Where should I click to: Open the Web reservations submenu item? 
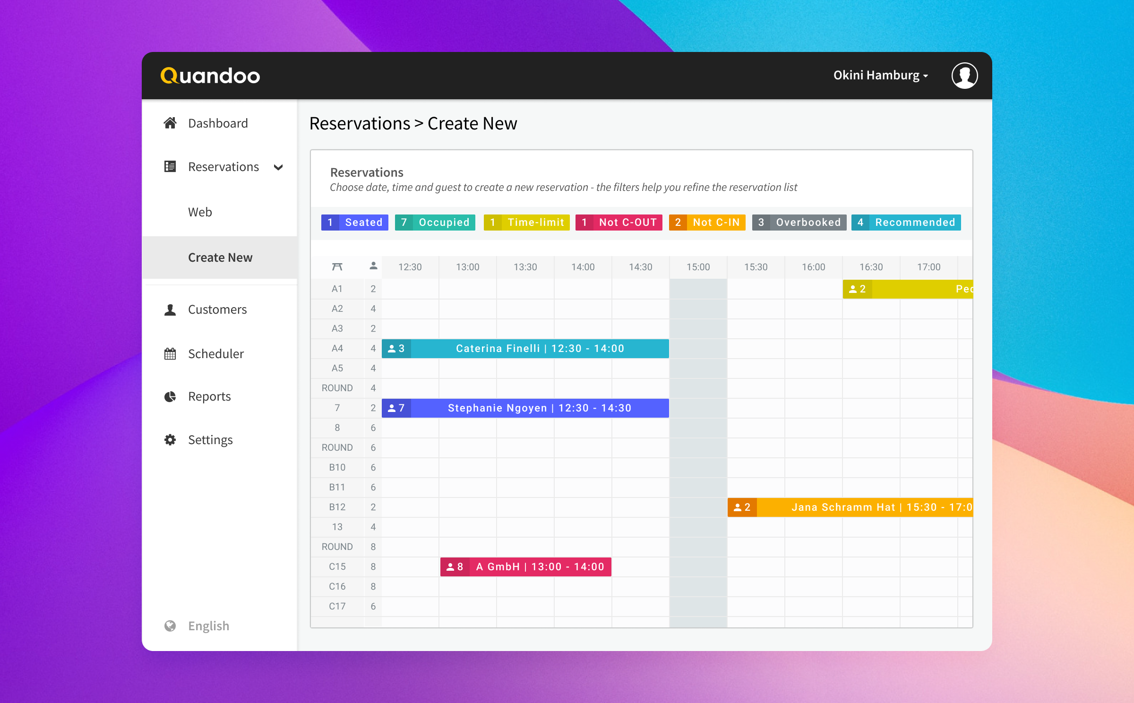tap(200, 212)
